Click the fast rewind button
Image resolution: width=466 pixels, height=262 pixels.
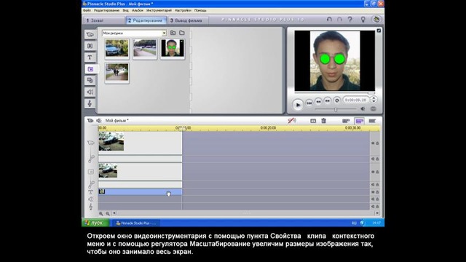318,101
